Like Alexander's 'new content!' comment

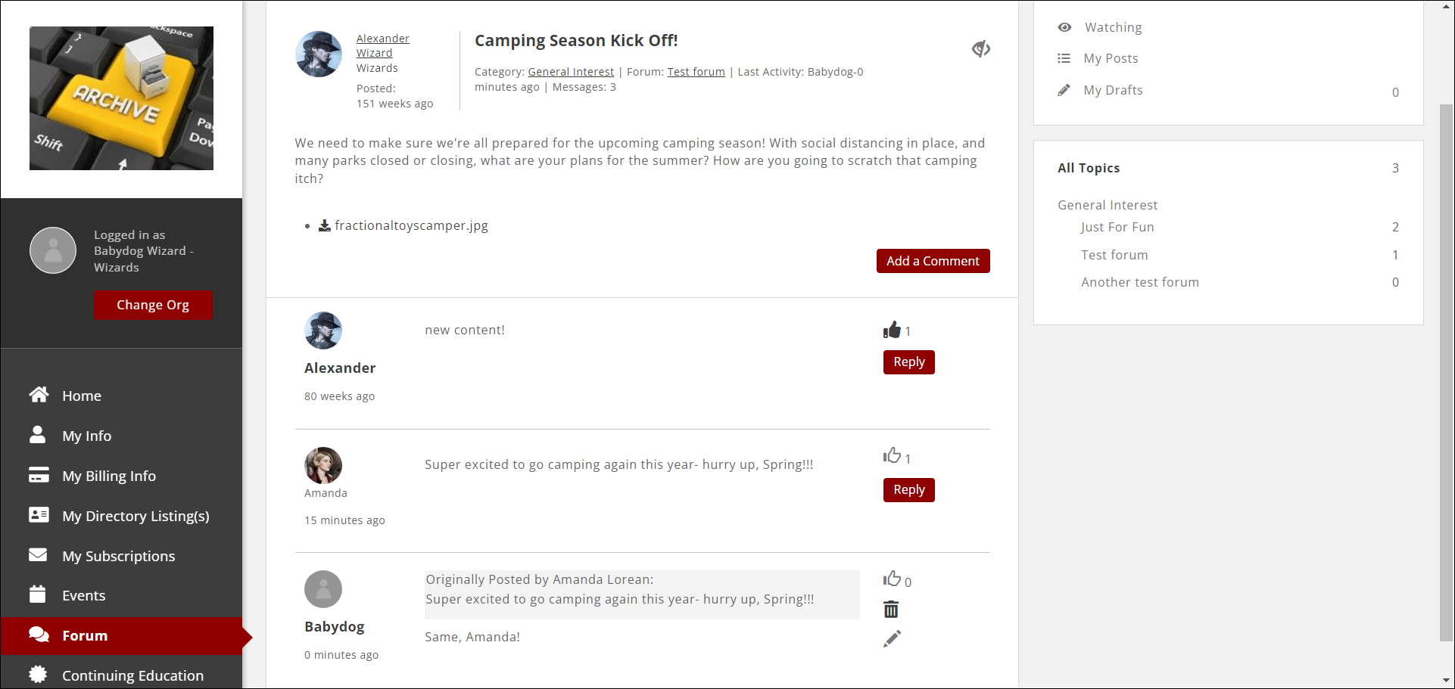pos(893,328)
